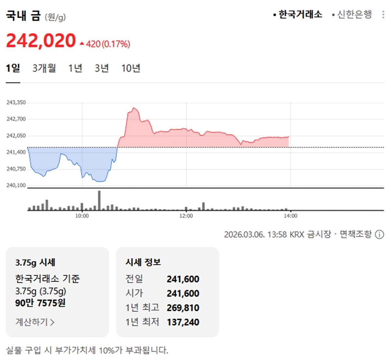This screenshot has height=362, width=391.
Task: Select the 1년 period button
Action: tap(75, 68)
